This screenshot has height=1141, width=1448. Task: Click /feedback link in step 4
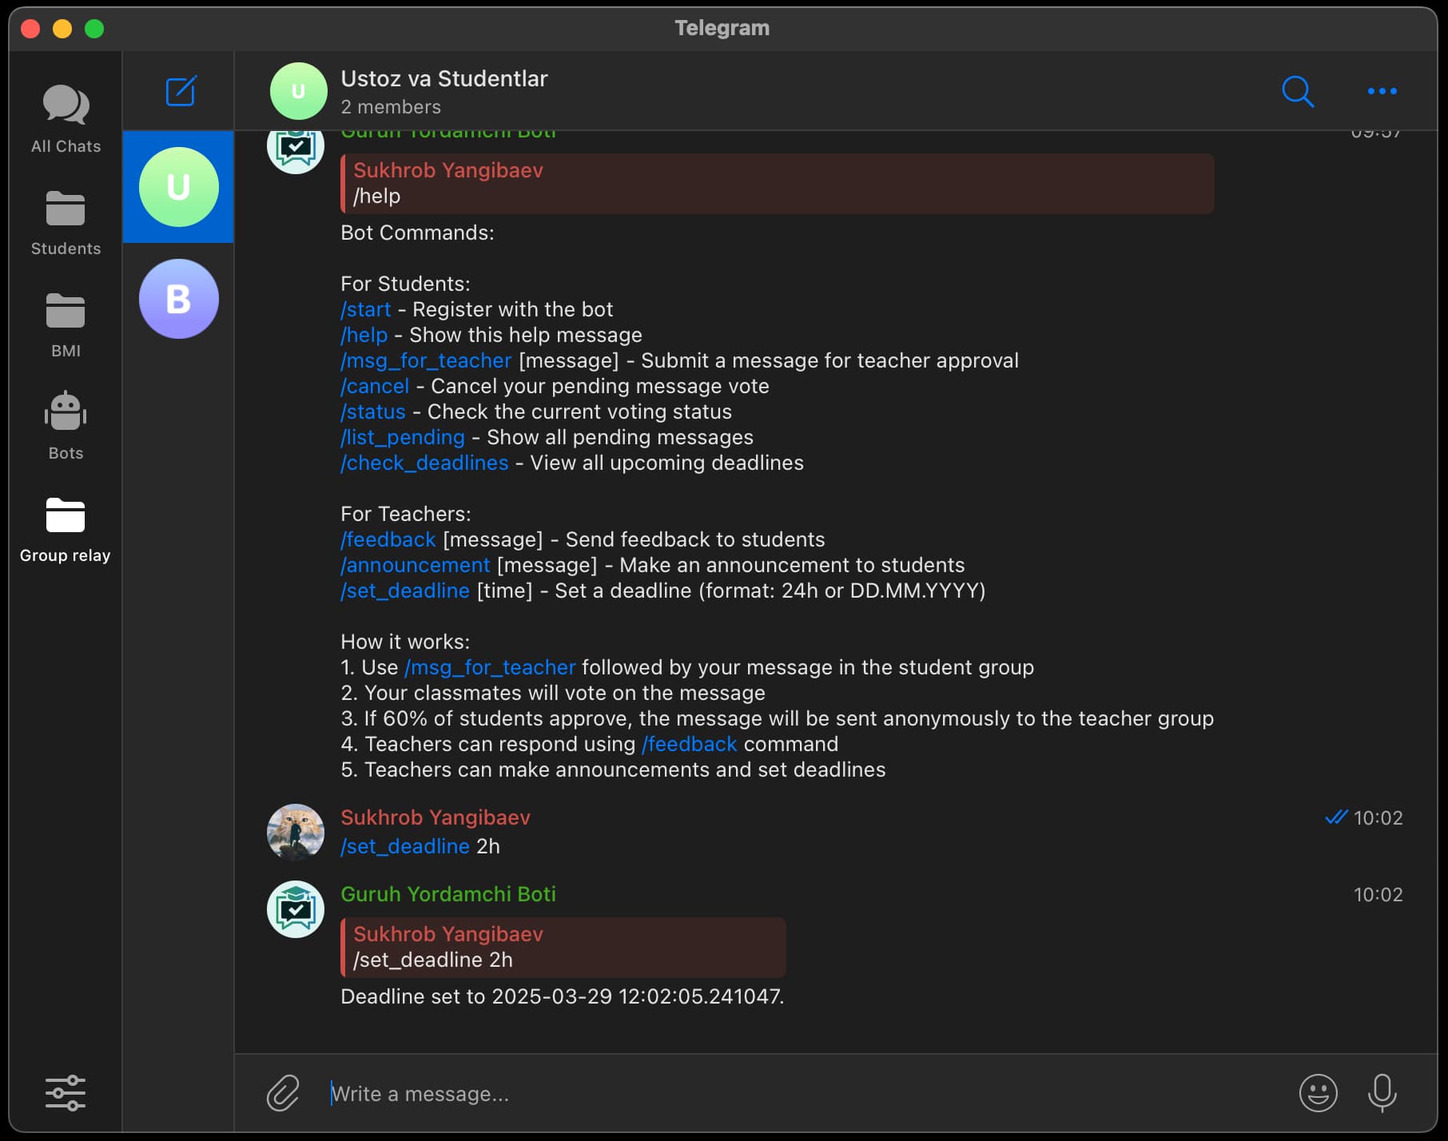pos(690,744)
